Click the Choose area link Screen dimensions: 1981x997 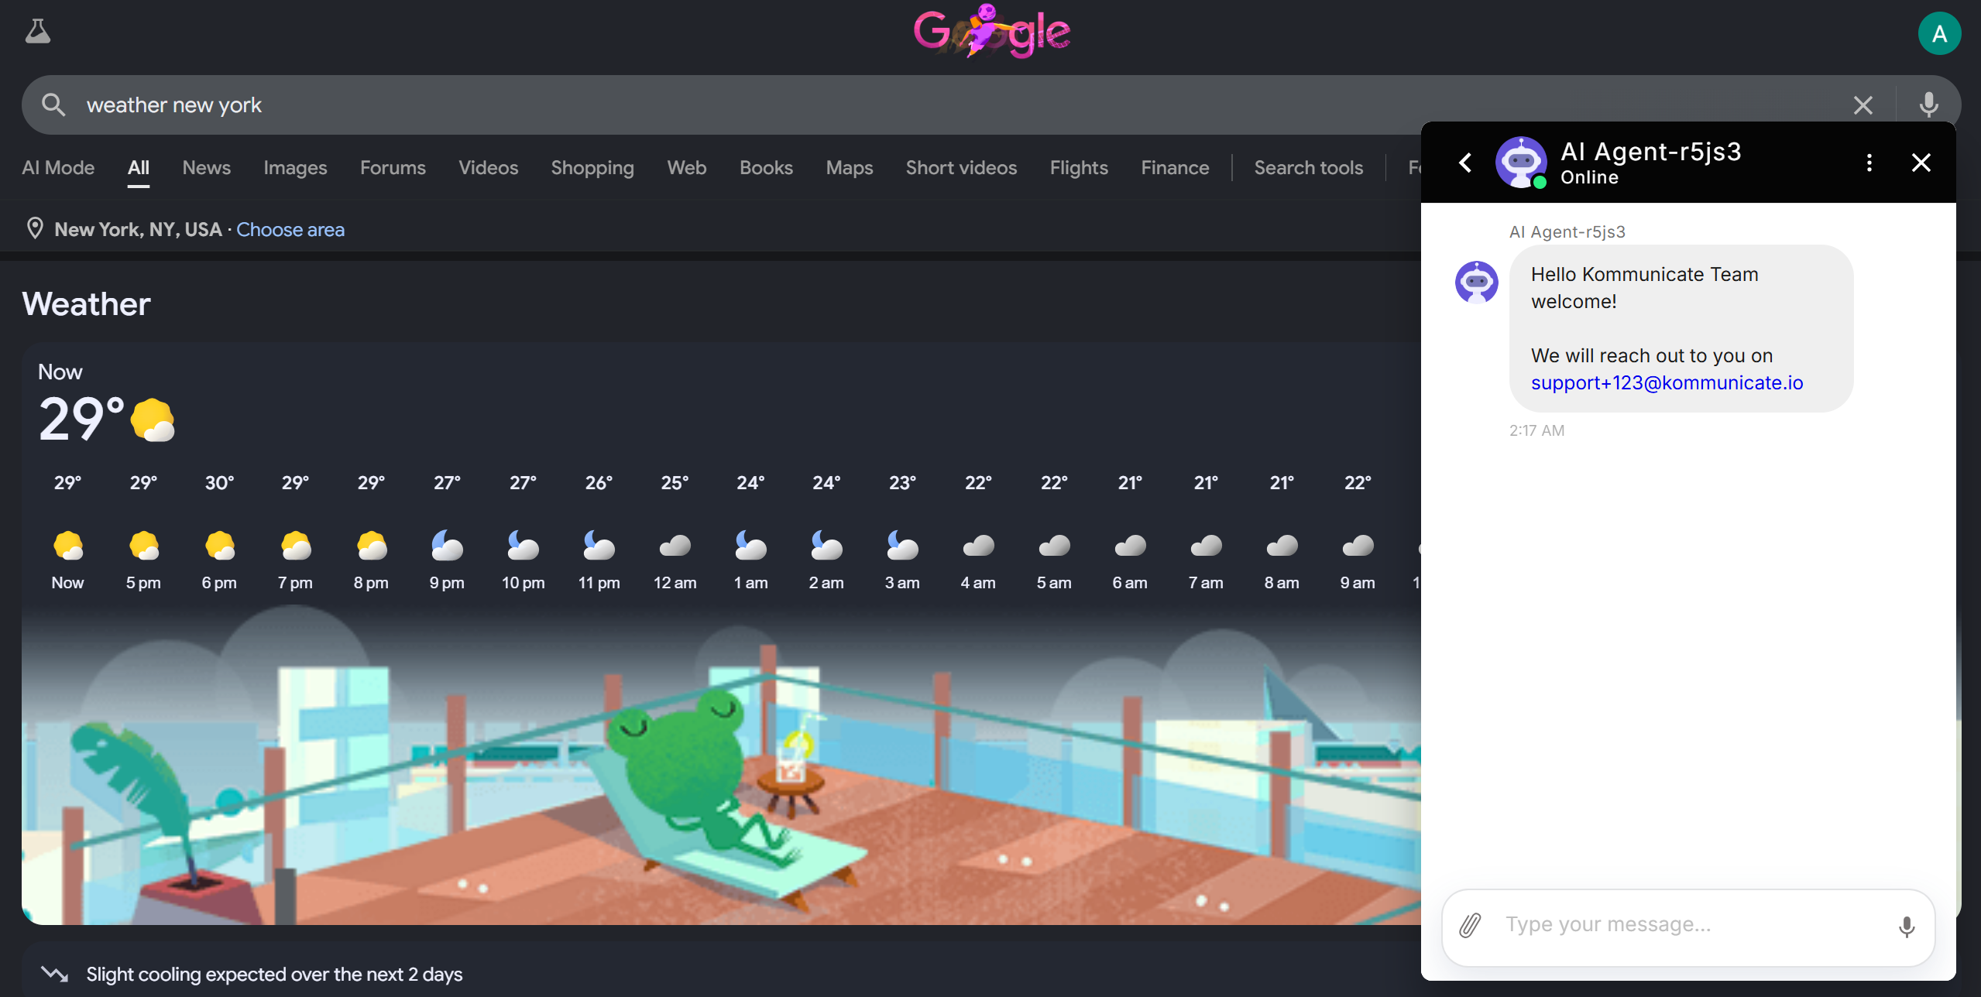(x=290, y=230)
